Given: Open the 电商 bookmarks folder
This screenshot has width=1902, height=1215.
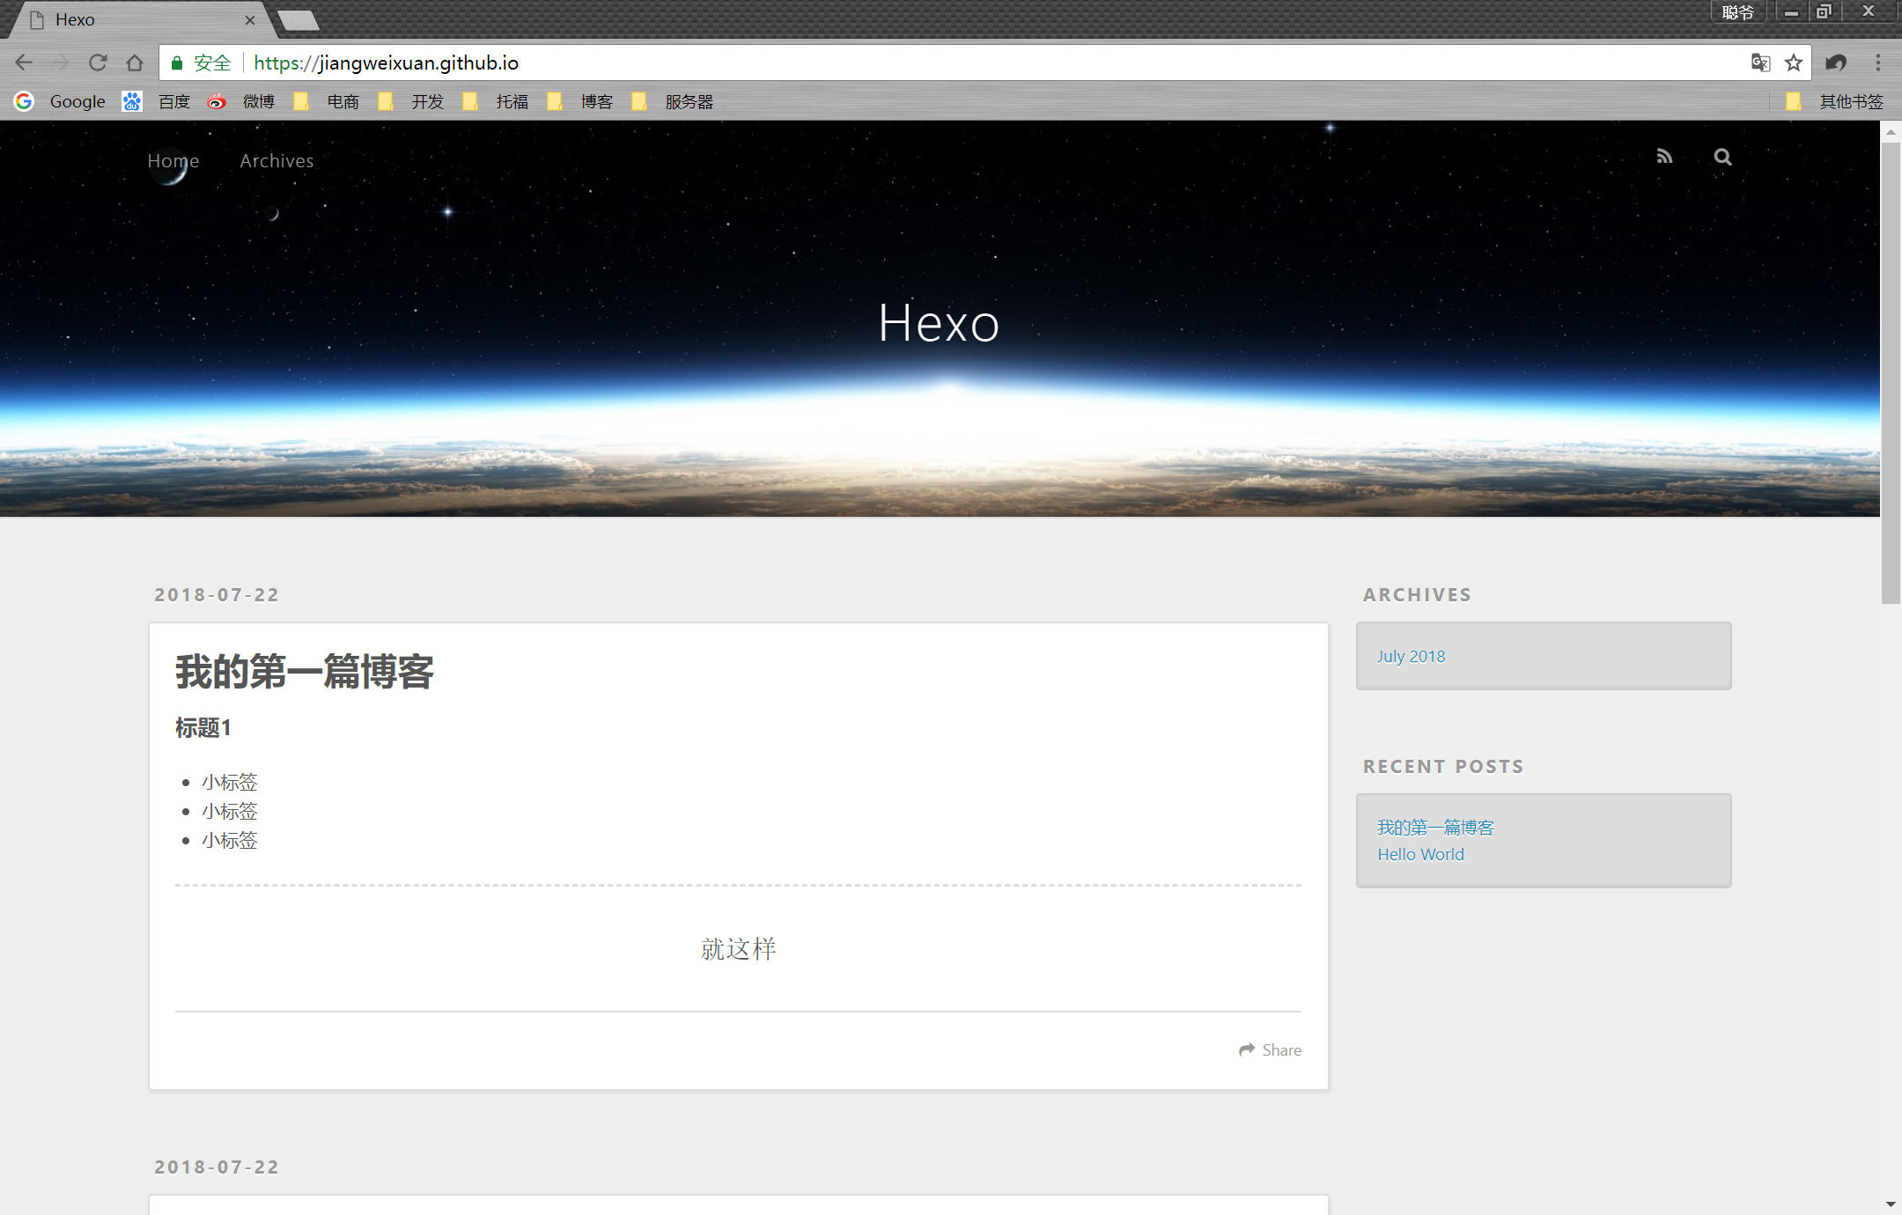Looking at the screenshot, I should (328, 101).
